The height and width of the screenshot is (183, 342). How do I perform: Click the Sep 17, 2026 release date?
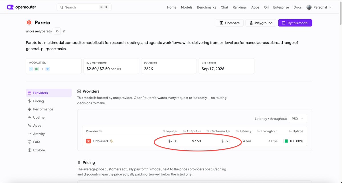click(213, 69)
